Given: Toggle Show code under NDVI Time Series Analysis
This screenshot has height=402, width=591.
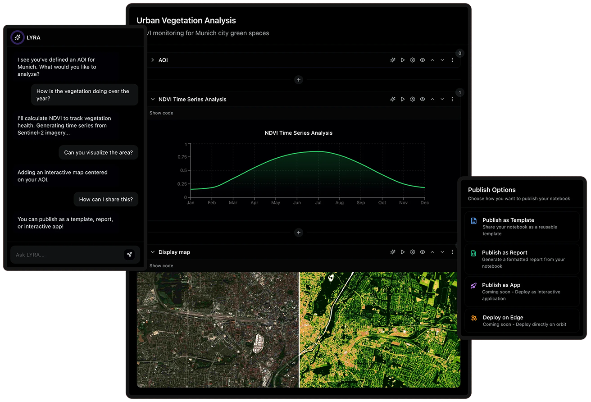Looking at the screenshot, I should [161, 113].
